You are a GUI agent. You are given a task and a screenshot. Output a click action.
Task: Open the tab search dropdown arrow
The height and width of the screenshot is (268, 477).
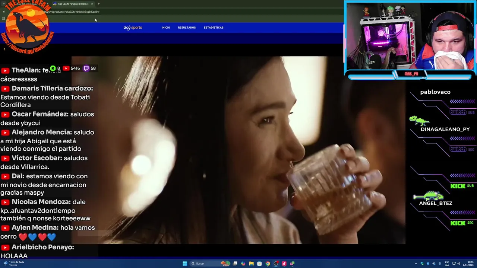tap(4, 4)
